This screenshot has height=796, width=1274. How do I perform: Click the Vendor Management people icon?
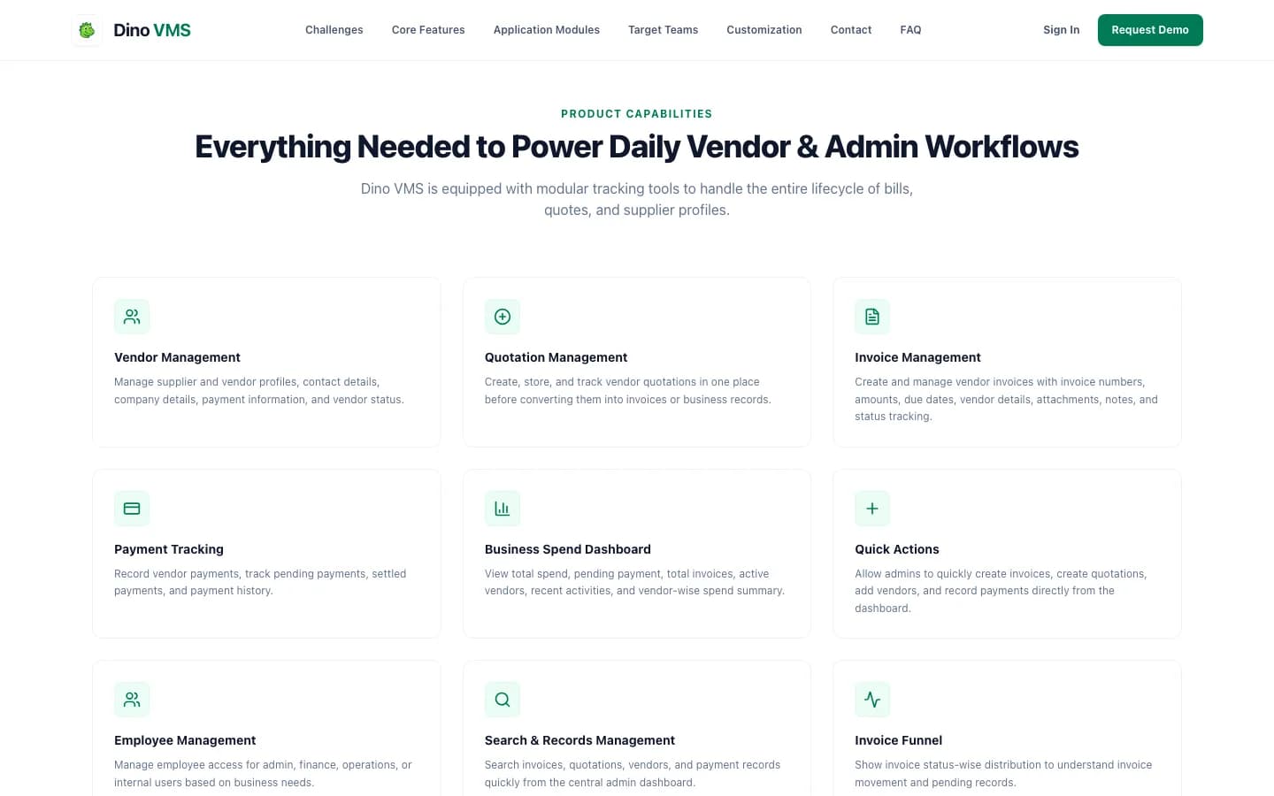[132, 317]
